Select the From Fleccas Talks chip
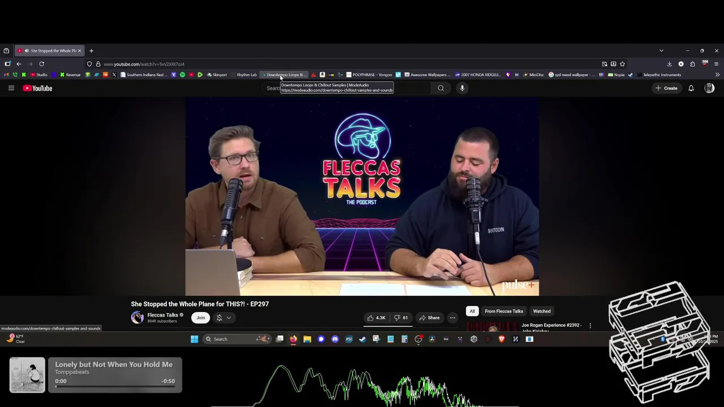The height and width of the screenshot is (407, 724). [x=503, y=311]
